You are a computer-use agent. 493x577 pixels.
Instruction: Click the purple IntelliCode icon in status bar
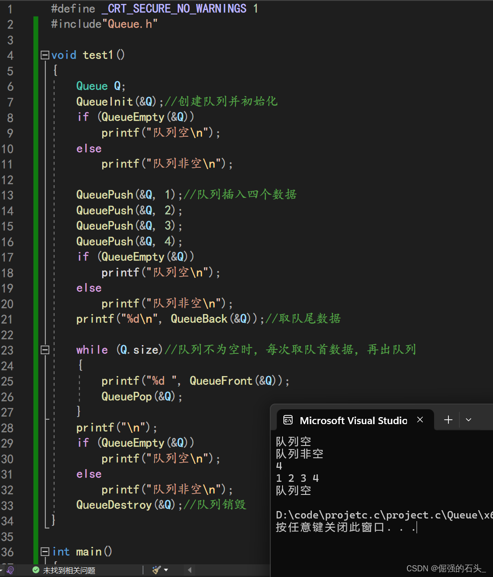[x=10, y=570]
